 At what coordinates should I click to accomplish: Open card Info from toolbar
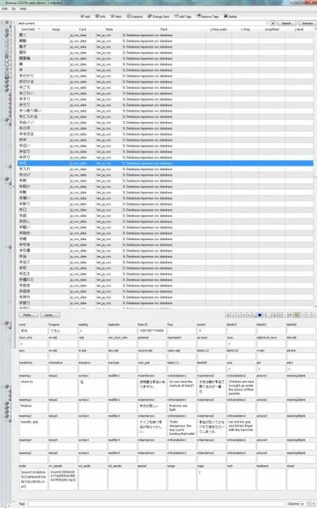pos(100,17)
